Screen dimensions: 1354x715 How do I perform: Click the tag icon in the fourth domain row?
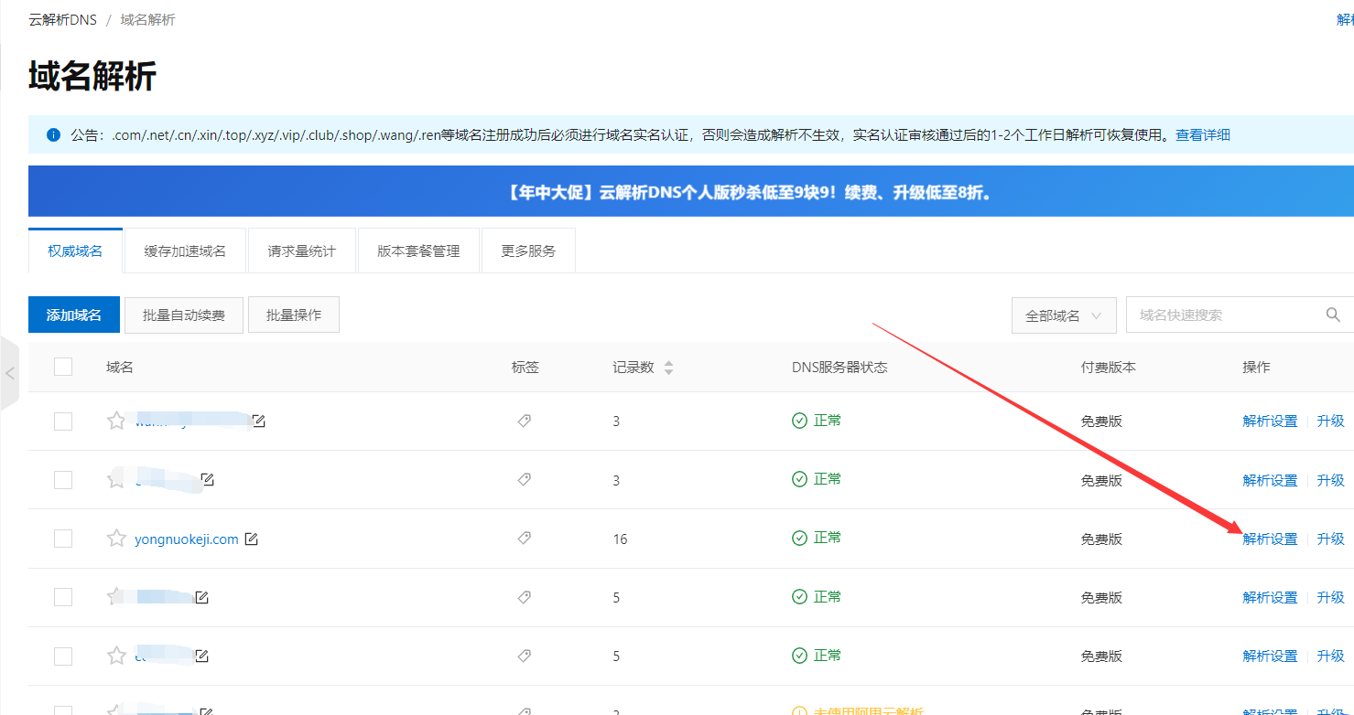525,597
